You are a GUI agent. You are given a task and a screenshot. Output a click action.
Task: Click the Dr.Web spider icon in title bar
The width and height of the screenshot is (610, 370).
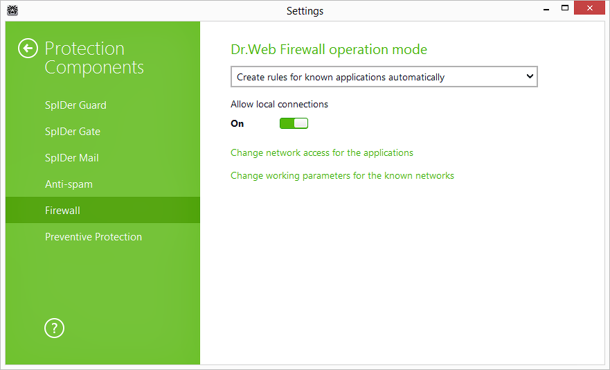[12, 10]
